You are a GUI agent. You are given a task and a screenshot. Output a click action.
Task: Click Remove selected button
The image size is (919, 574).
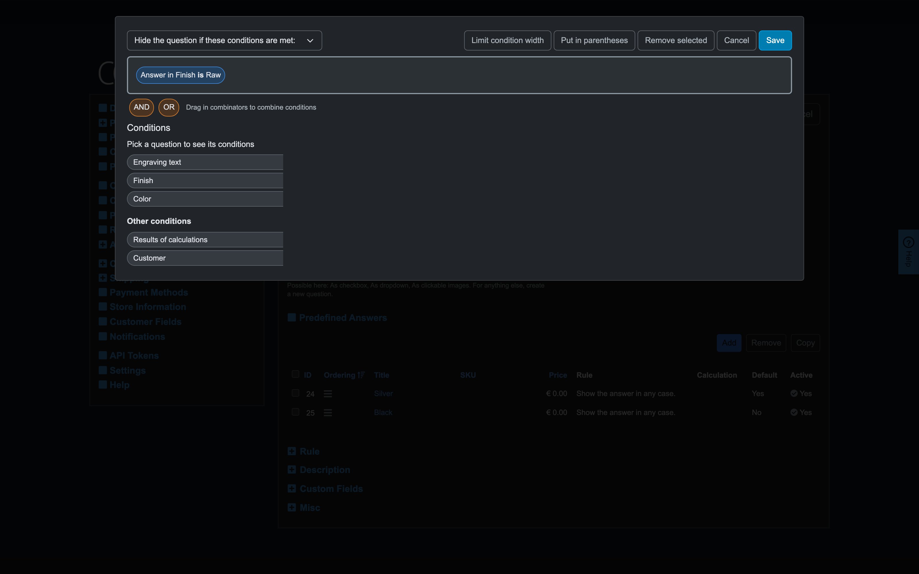[x=675, y=40]
